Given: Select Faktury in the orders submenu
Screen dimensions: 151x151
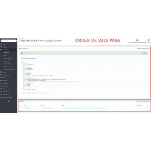Looking at the screenshot, I should pos(5,55).
